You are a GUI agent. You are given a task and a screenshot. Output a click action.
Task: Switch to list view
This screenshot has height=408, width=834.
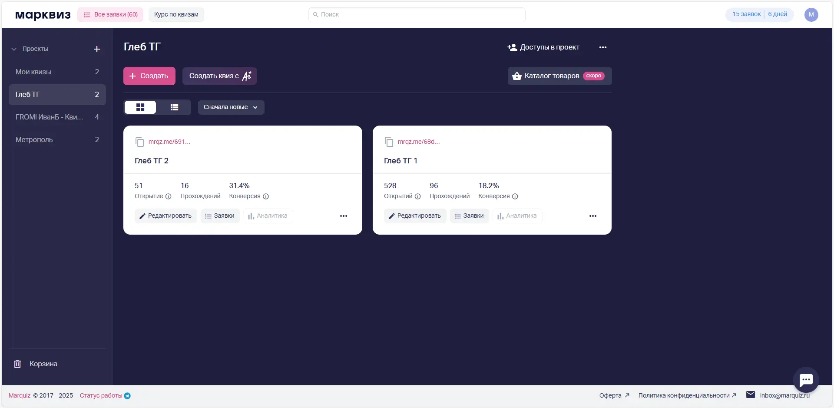[174, 107]
